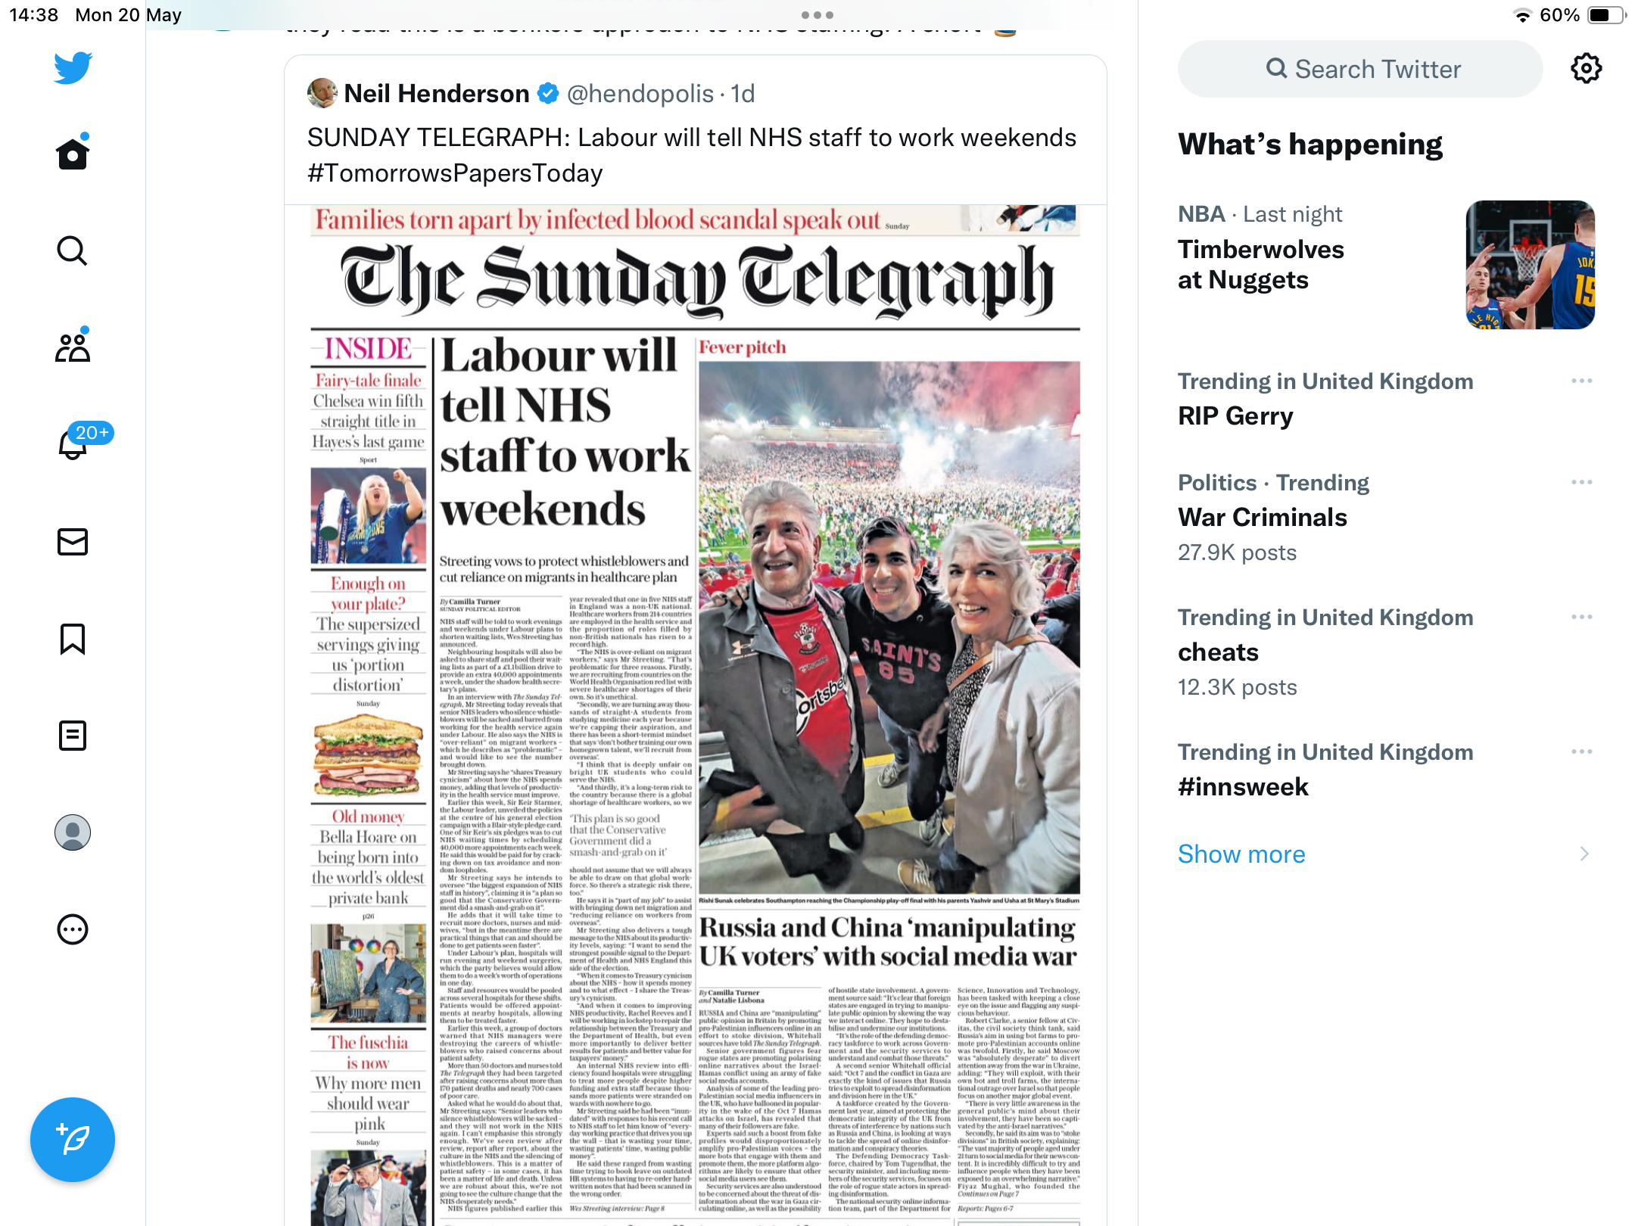Open the Messages envelope icon
The width and height of the screenshot is (1635, 1226).
pyautogui.click(x=73, y=542)
